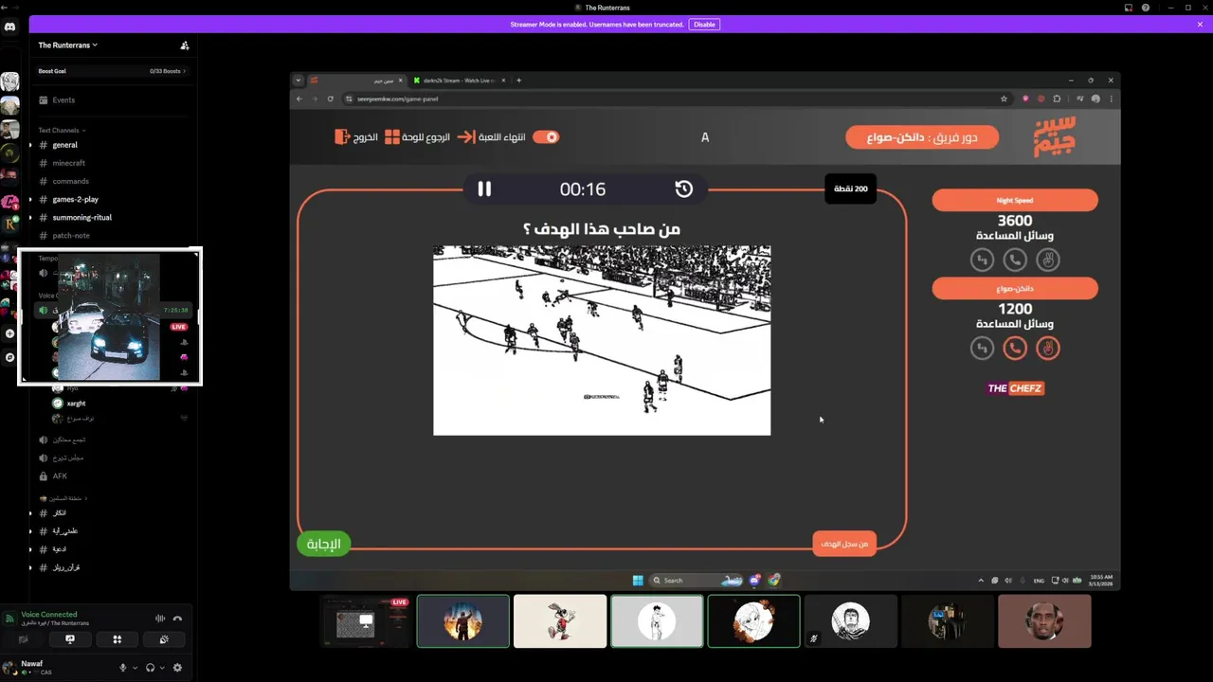Select the cartoon rabbit participant tile

tap(560, 621)
